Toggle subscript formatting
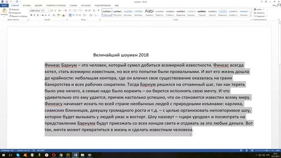Viewport: 281px width, 158px height. pos(46,15)
